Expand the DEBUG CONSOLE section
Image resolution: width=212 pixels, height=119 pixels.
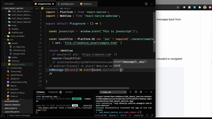coord(12,105)
